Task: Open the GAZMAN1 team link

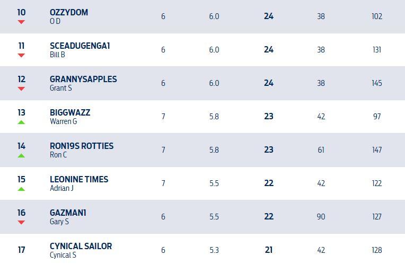Action: [68, 213]
